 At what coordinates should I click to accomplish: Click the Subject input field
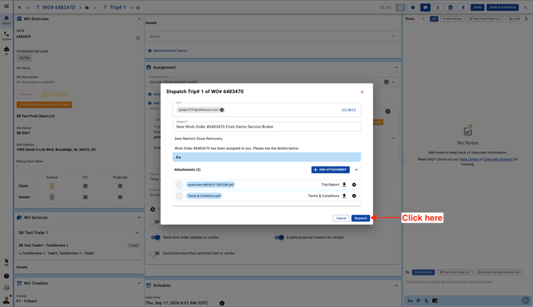click(x=266, y=126)
